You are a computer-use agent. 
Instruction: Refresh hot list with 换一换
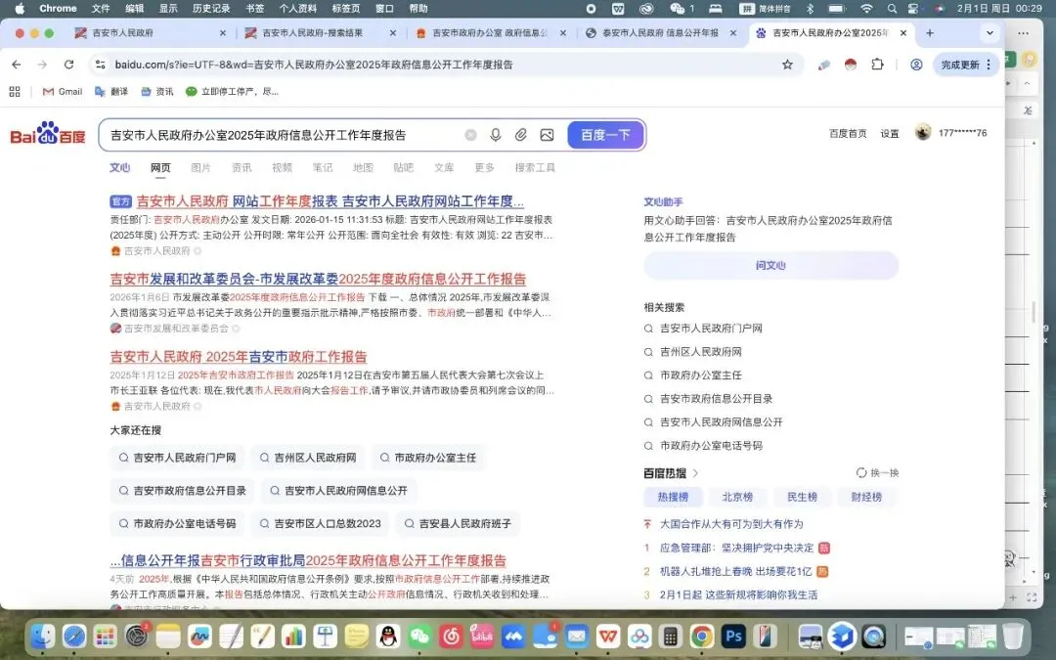pyautogui.click(x=877, y=473)
